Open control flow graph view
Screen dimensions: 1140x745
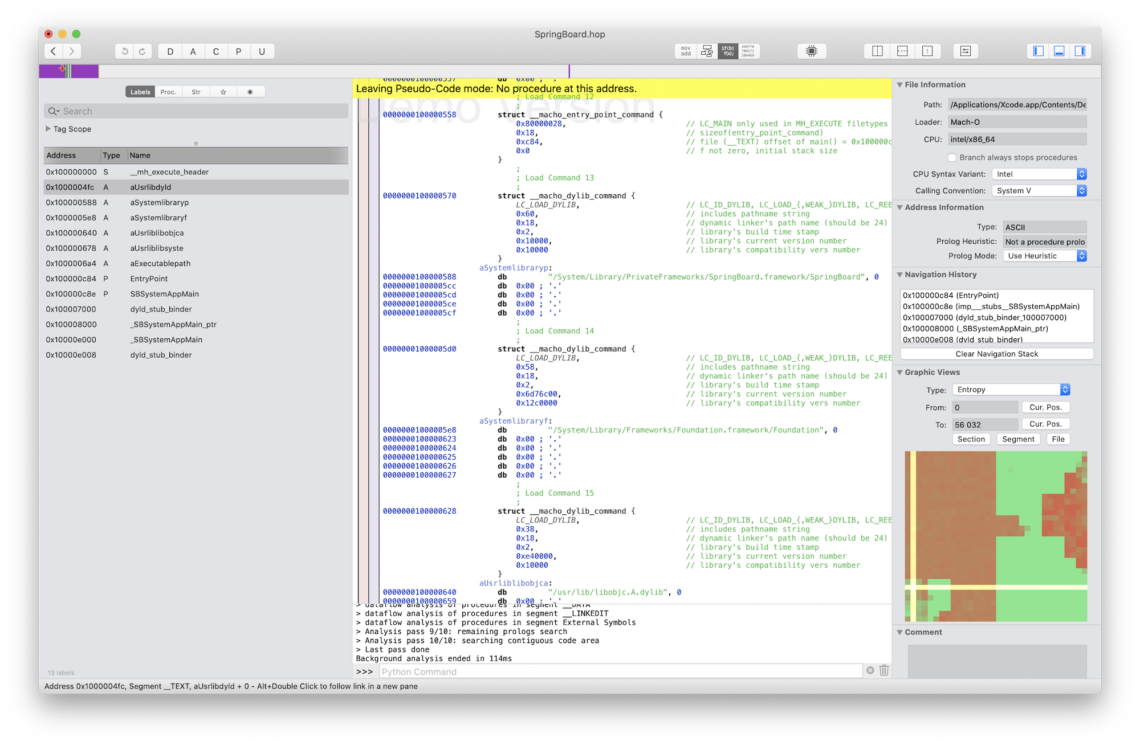point(707,51)
